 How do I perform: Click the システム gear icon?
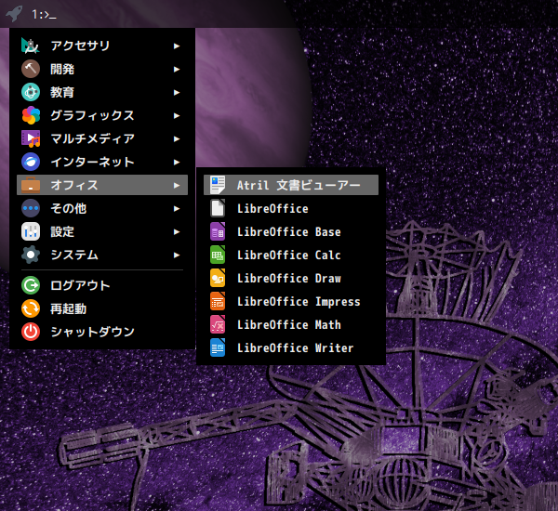point(31,255)
